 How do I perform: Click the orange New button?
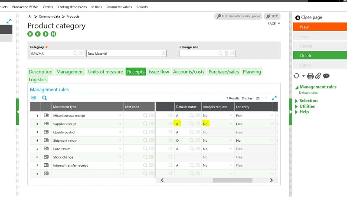(320, 27)
